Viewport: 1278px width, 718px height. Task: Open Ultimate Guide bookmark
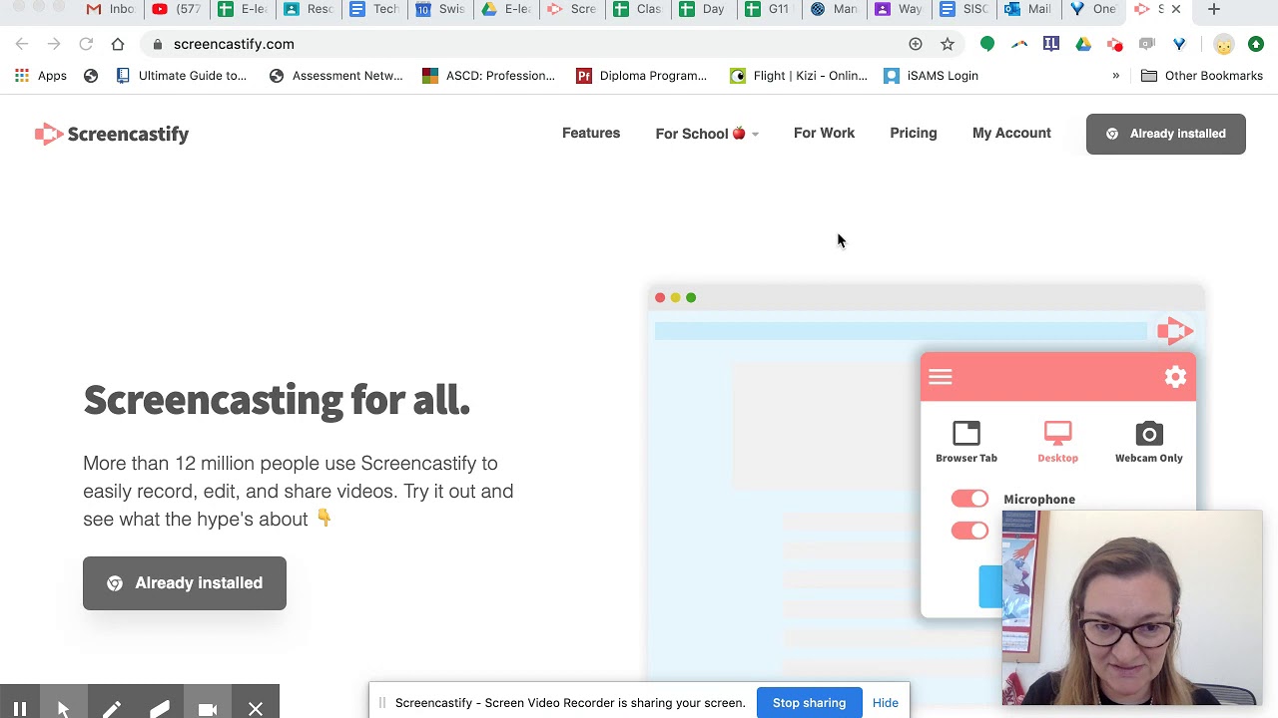181,76
